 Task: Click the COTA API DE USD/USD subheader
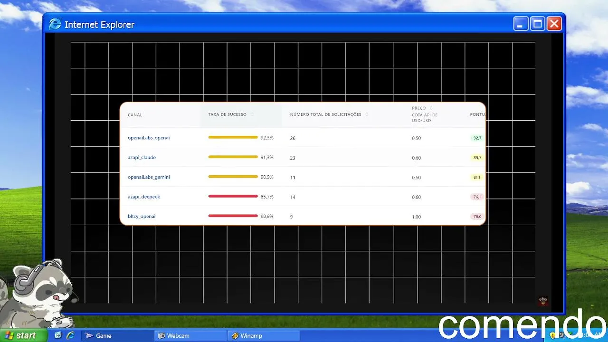pyautogui.click(x=425, y=118)
